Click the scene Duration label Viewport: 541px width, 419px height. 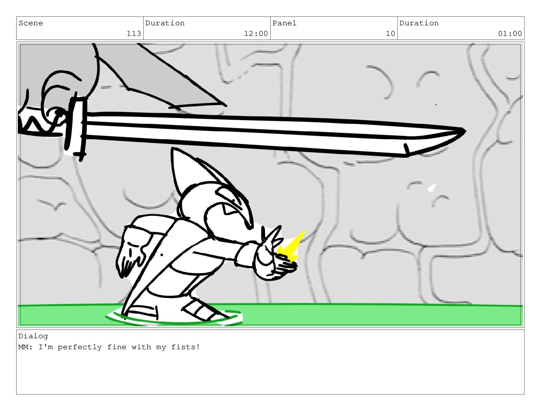(x=165, y=23)
